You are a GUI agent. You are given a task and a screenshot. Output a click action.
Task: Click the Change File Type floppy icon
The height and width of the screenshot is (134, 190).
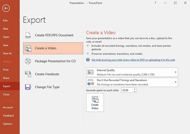pos(28,87)
